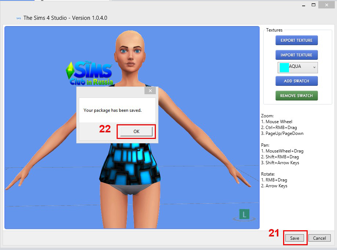
Task: Close the package saved dialog with X
Action: [150, 91]
